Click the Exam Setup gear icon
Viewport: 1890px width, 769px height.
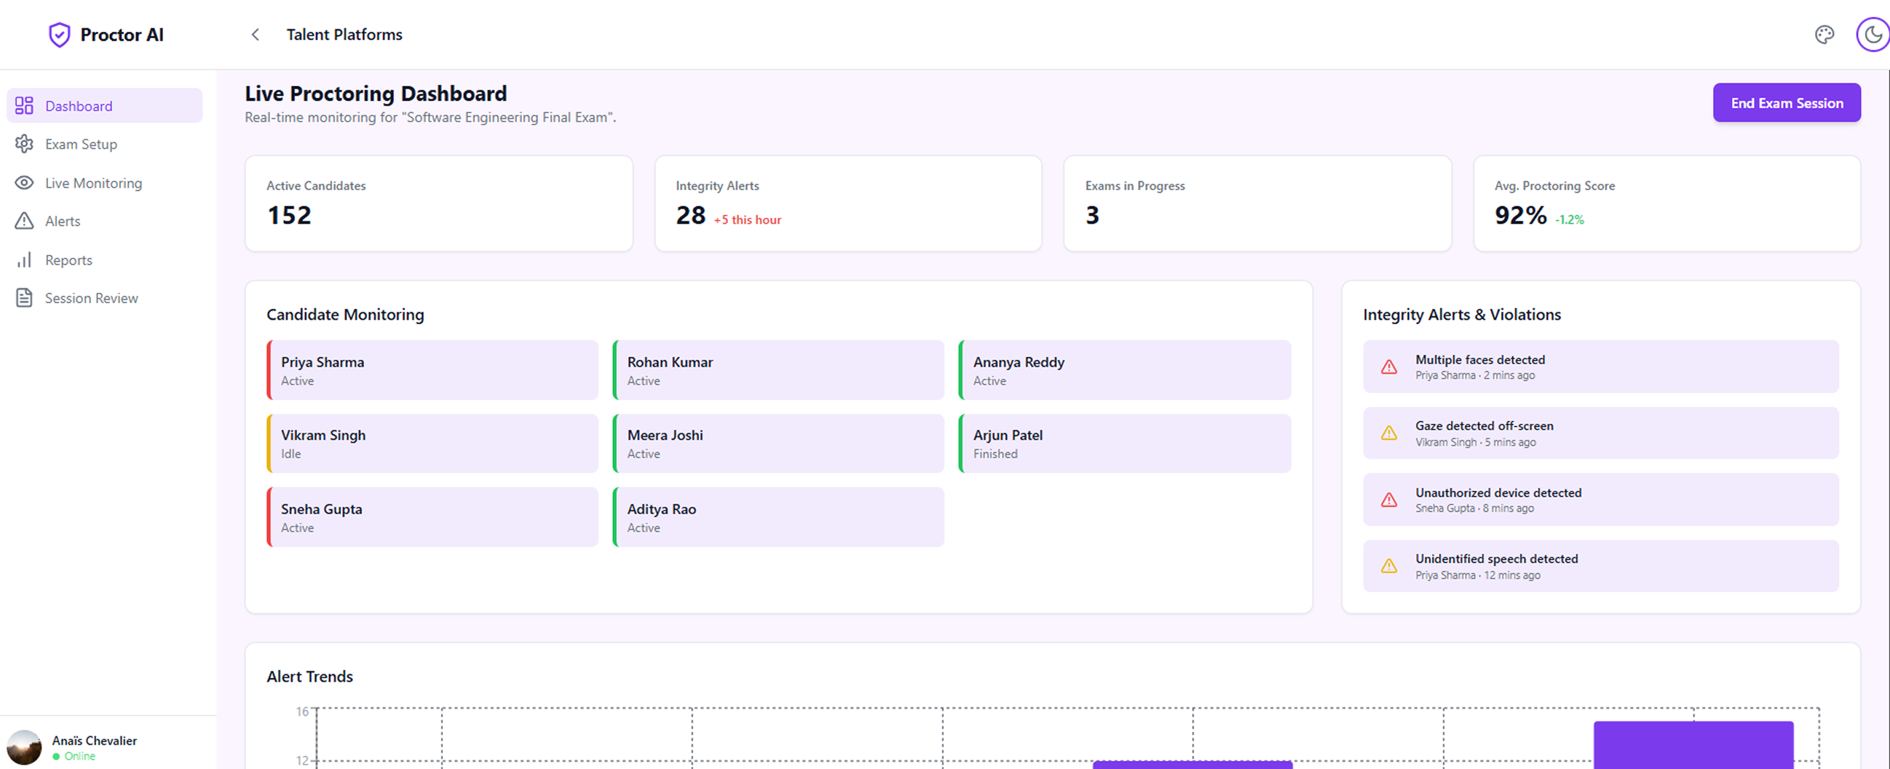[x=24, y=143]
